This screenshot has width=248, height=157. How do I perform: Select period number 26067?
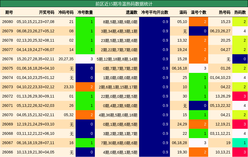coord(8,143)
